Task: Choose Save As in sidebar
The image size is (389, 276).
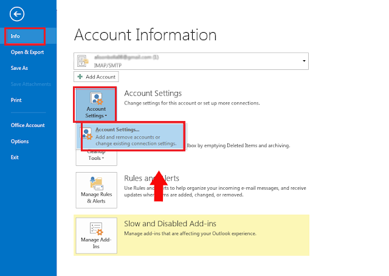Action: [x=19, y=68]
